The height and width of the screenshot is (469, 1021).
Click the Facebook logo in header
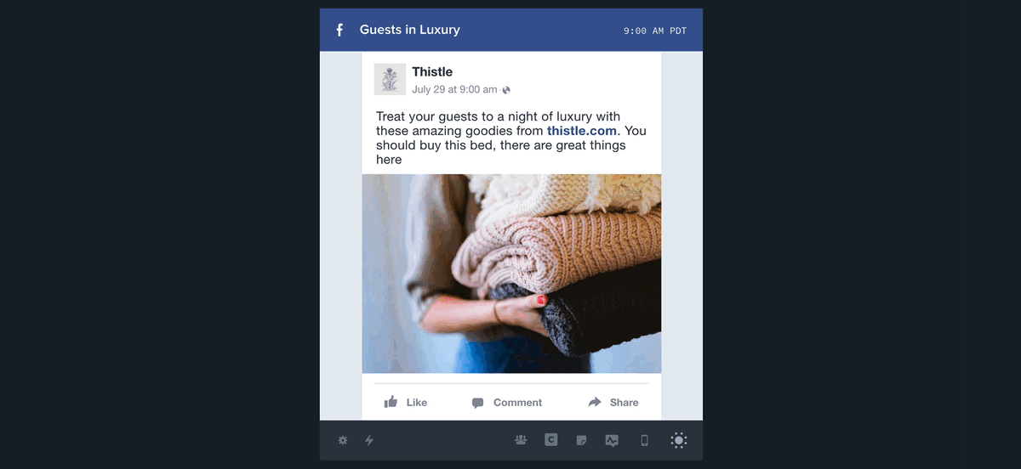click(x=339, y=30)
